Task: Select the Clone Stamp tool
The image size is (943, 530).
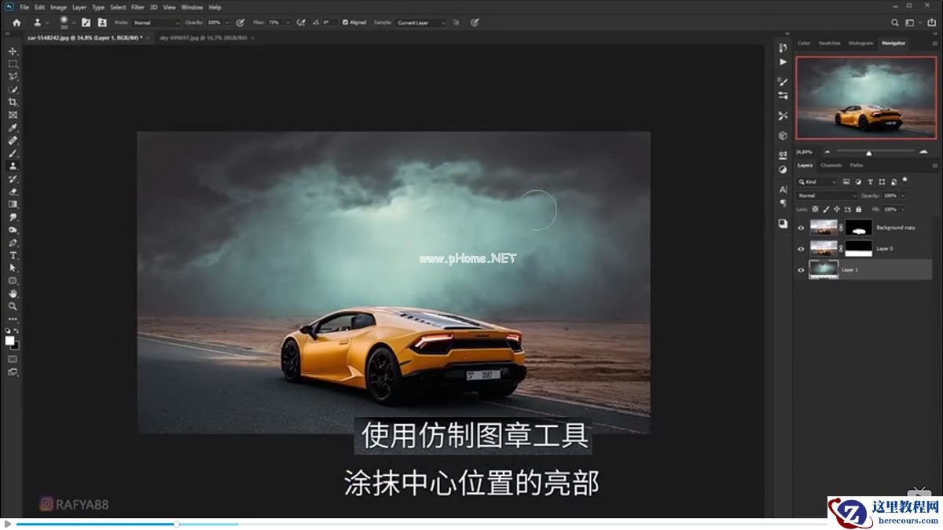Action: click(12, 166)
